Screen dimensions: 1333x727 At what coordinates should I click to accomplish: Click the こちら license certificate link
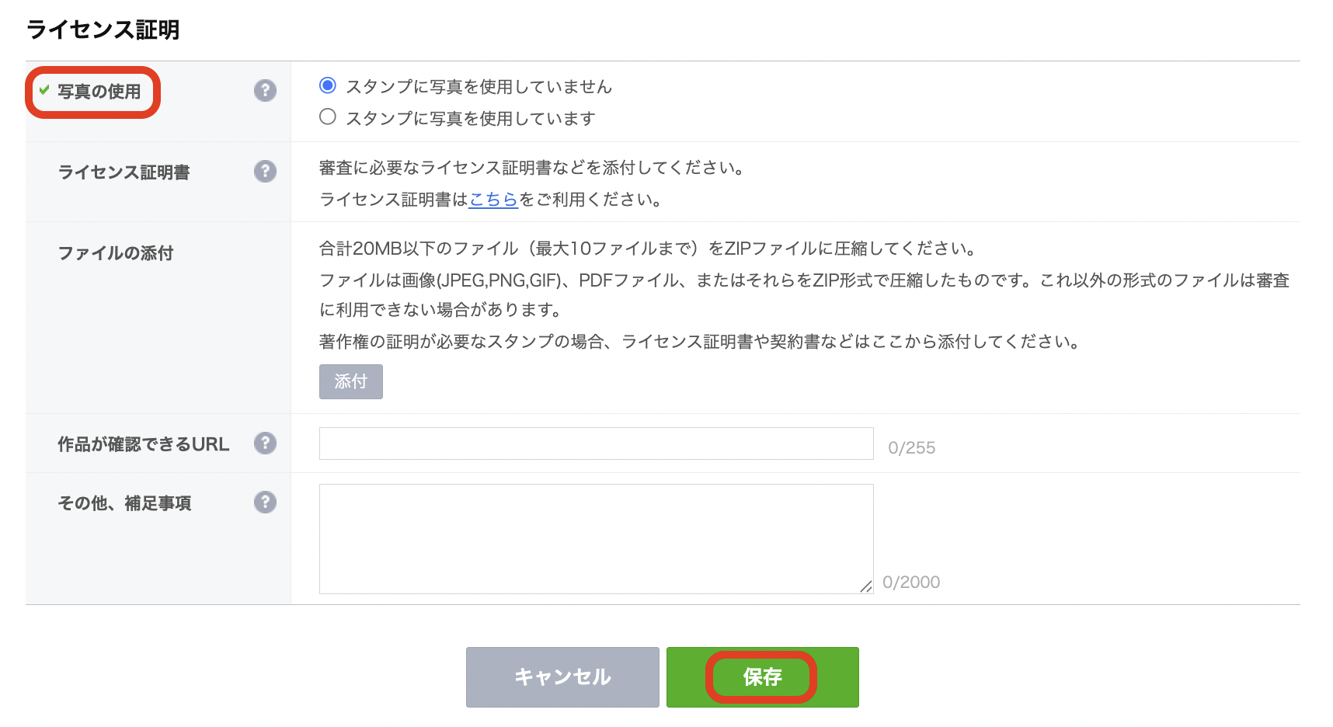click(x=493, y=200)
